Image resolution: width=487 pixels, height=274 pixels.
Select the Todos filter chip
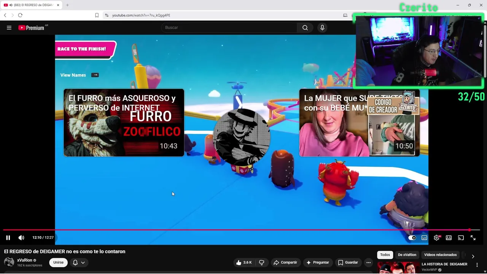tap(385, 255)
